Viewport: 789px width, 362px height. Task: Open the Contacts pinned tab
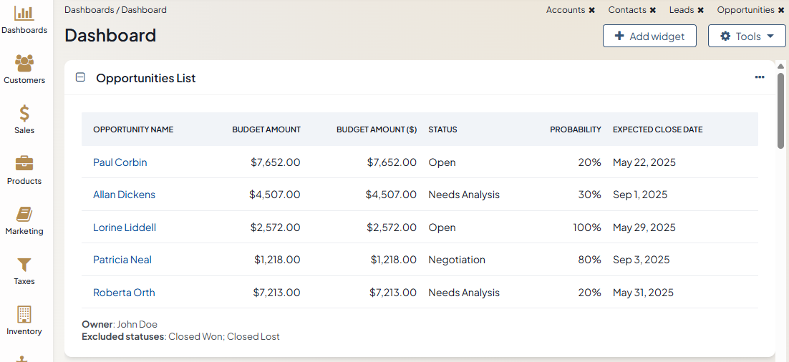pos(628,10)
